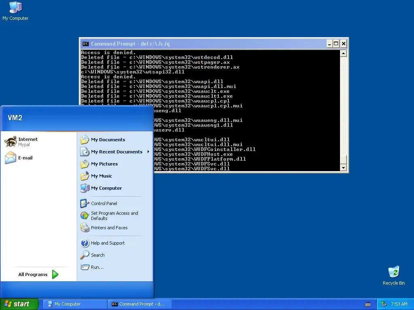Open the Recycle Bin desktop icon
The image size is (414, 310).
(x=394, y=275)
